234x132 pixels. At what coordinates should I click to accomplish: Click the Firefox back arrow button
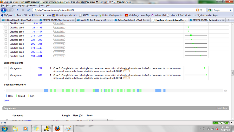tap(4, 10)
